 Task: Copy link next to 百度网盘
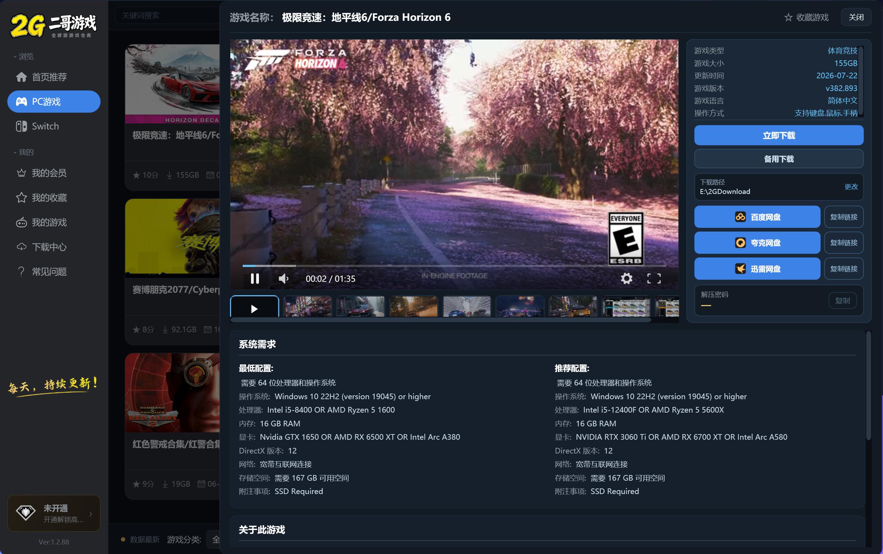coord(843,217)
